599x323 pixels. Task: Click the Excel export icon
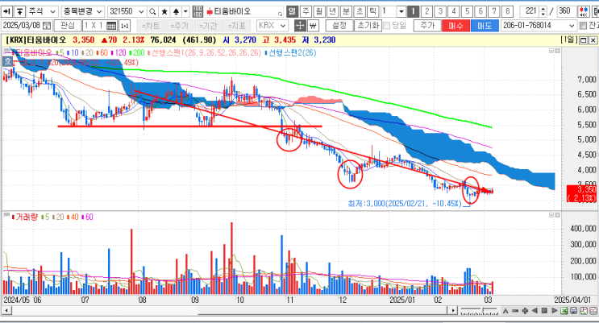564,311
